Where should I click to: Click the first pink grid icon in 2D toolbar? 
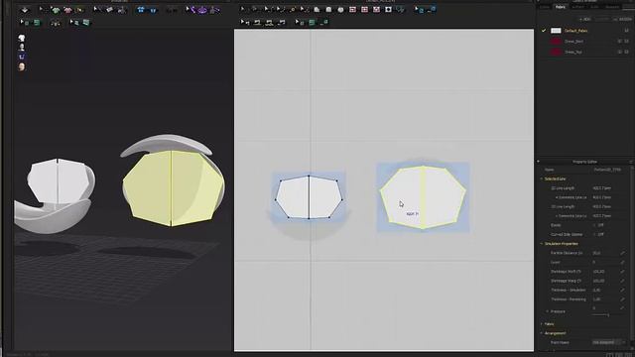[x=352, y=10]
